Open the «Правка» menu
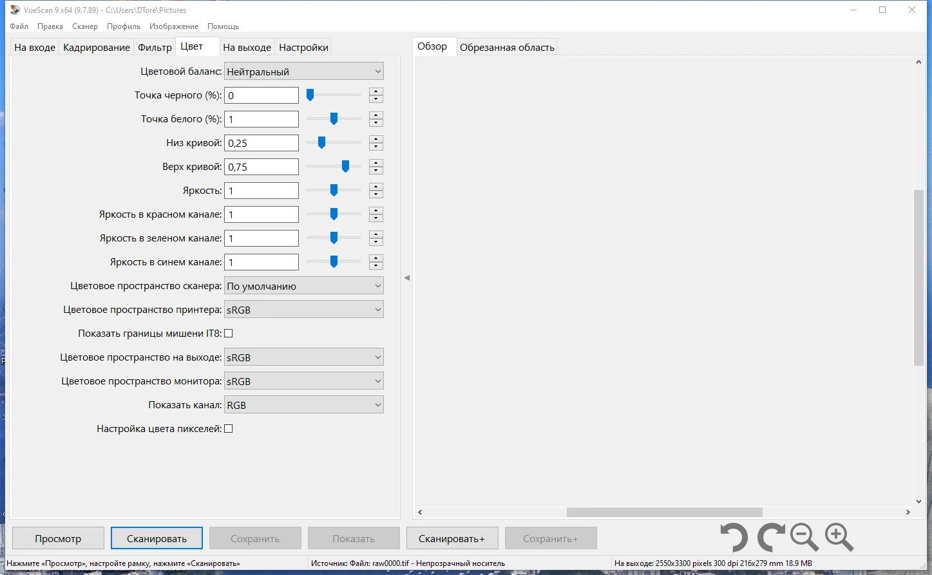This screenshot has height=575, width=932. [x=50, y=26]
